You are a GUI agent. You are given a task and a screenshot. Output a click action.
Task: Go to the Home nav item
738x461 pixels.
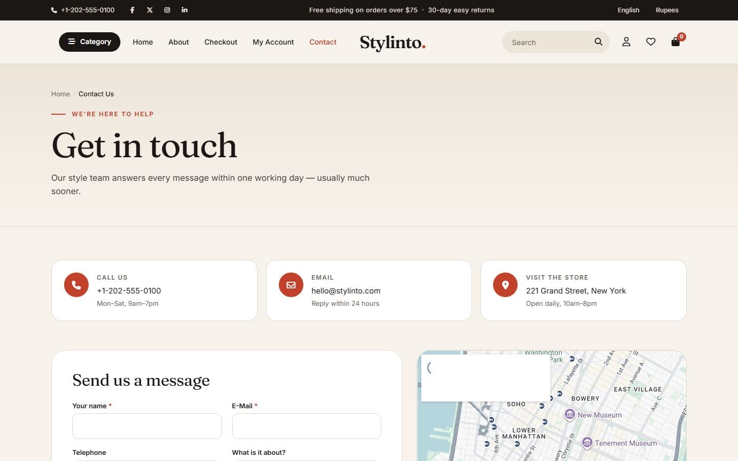[143, 42]
